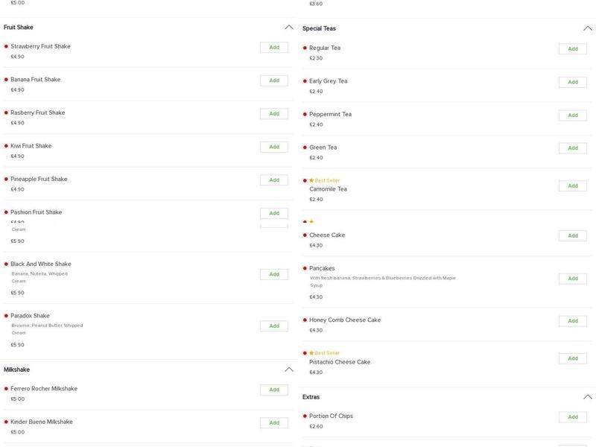The height and width of the screenshot is (447, 596).
Task: Click the red dot beside Strawberry Fruit Shake
Action: coord(6,46)
